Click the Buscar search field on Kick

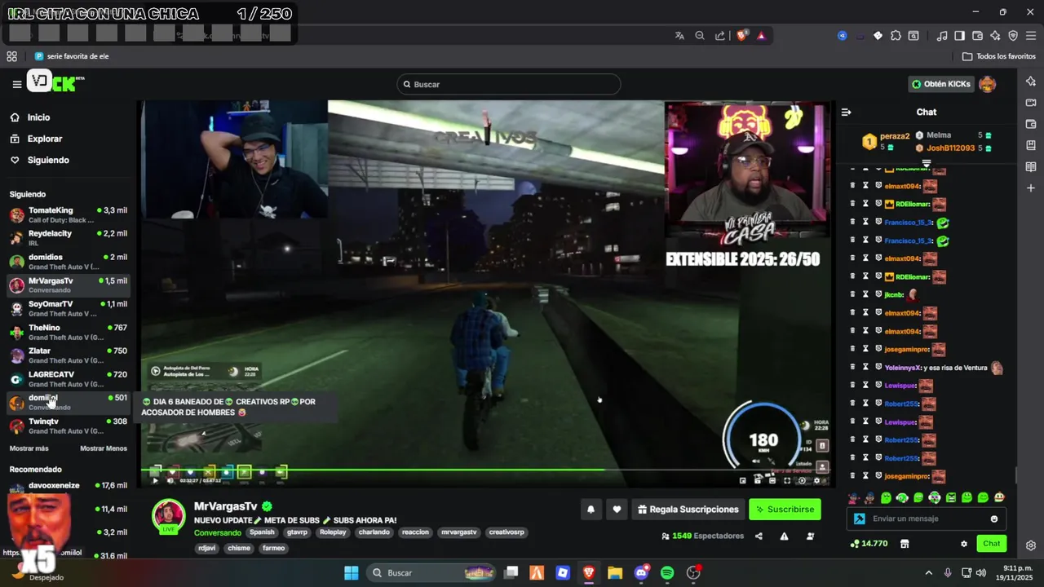508,84
